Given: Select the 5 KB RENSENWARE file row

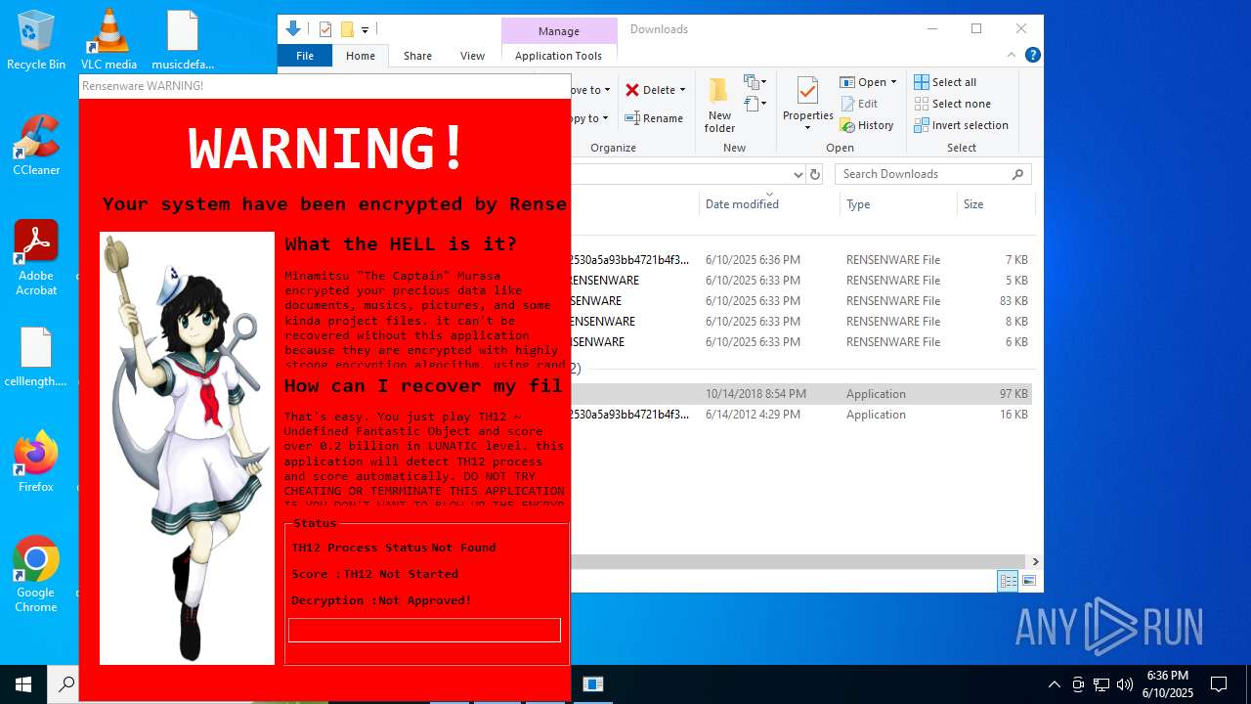Looking at the screenshot, I should (x=801, y=281).
